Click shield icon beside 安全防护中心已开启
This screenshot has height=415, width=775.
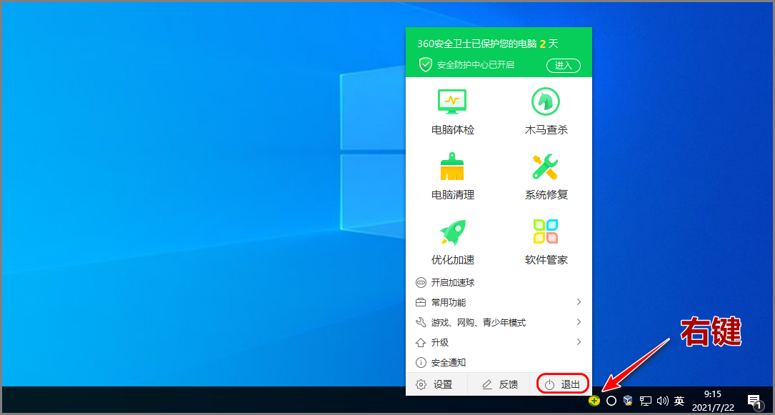click(426, 65)
